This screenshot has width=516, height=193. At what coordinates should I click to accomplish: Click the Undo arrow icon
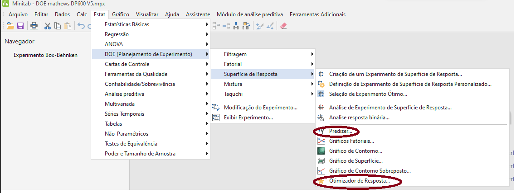click(x=81, y=26)
